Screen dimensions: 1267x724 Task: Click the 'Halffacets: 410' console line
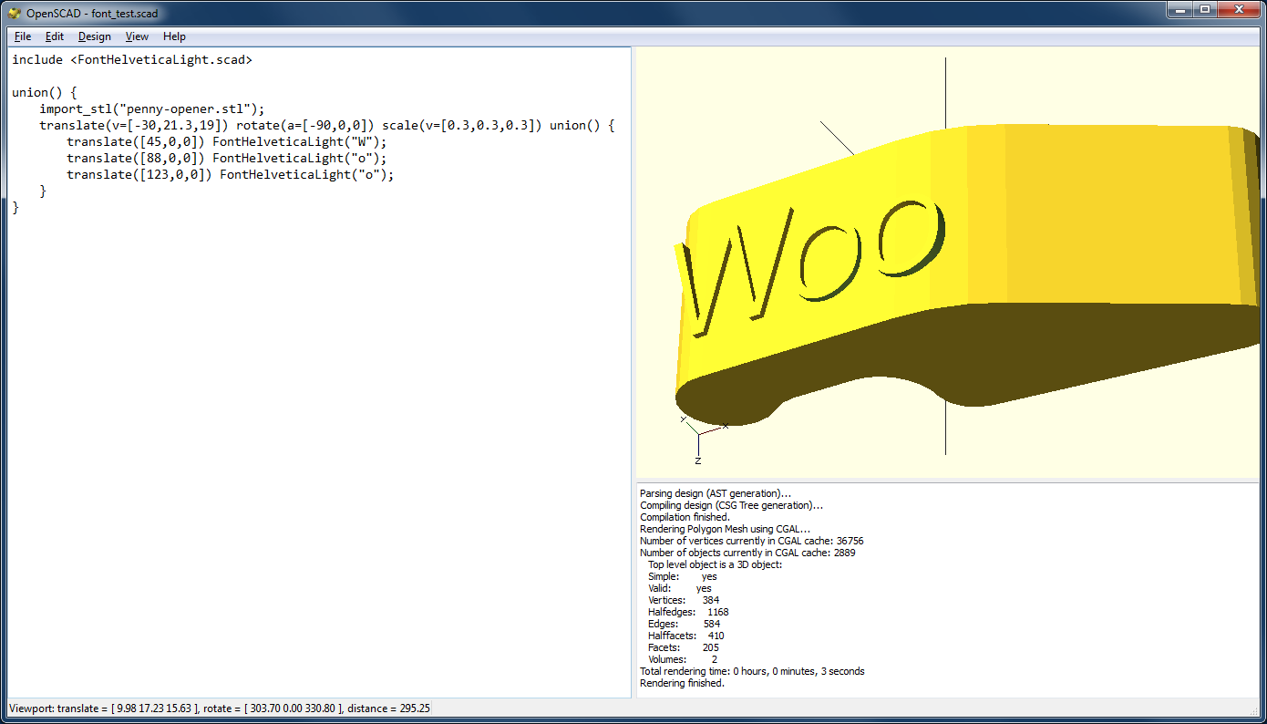tap(686, 636)
